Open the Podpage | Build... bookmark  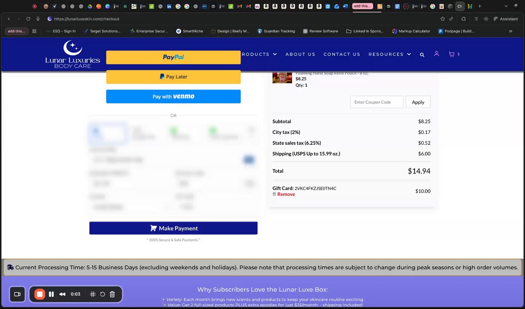coord(457,31)
